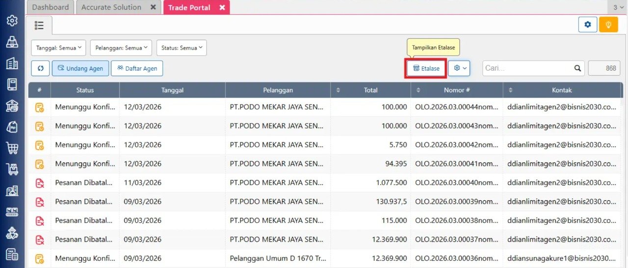Sort the table by Nomor # column arrows
This screenshot has height=268, width=628.
tap(419, 90)
